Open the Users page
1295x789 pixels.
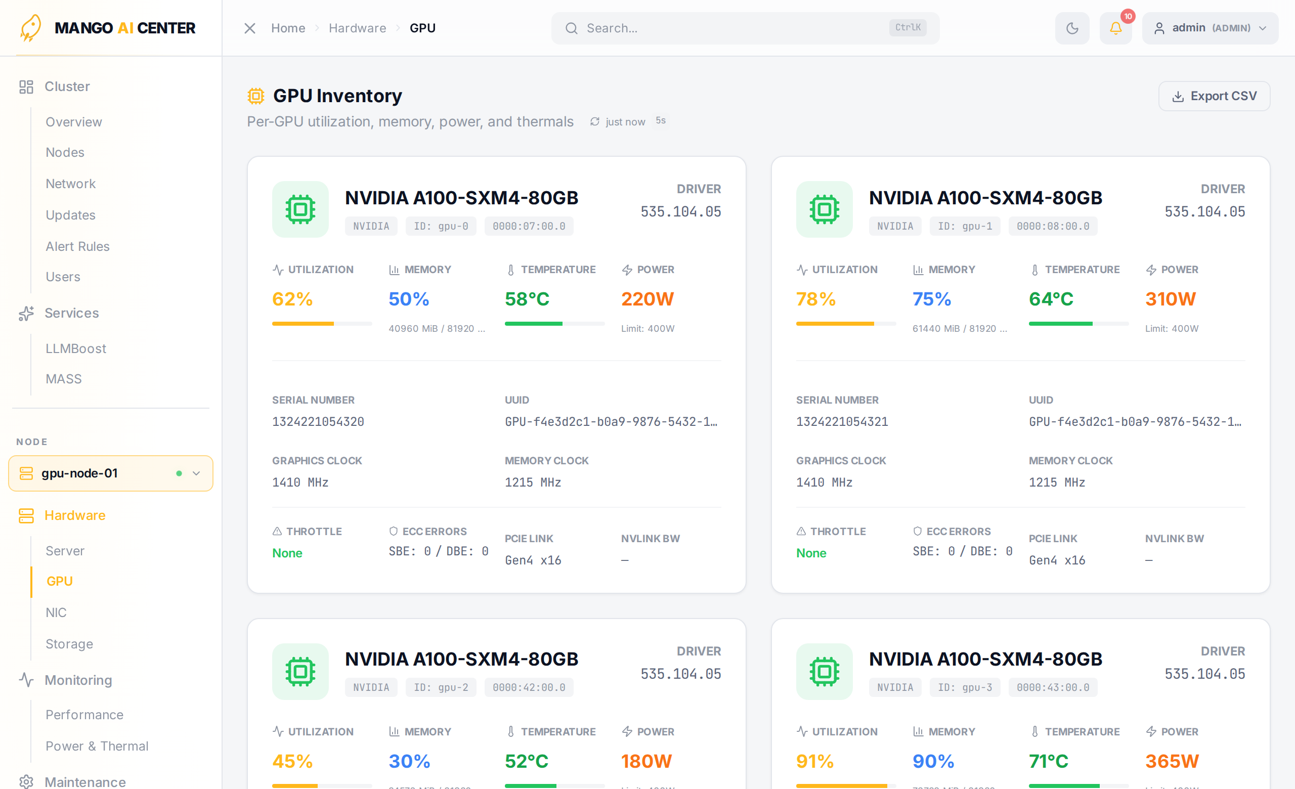tap(63, 277)
